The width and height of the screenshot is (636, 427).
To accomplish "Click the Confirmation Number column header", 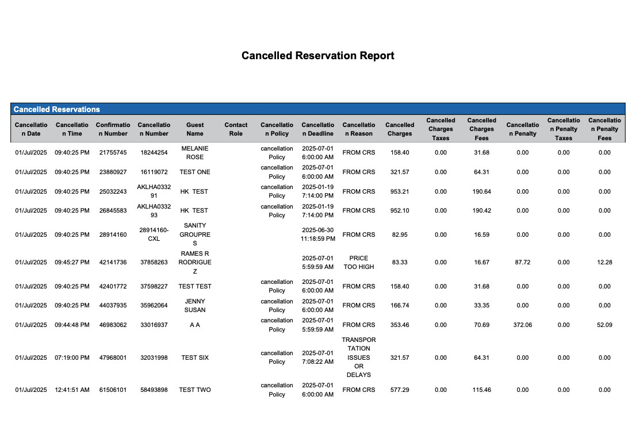I will (113, 129).
